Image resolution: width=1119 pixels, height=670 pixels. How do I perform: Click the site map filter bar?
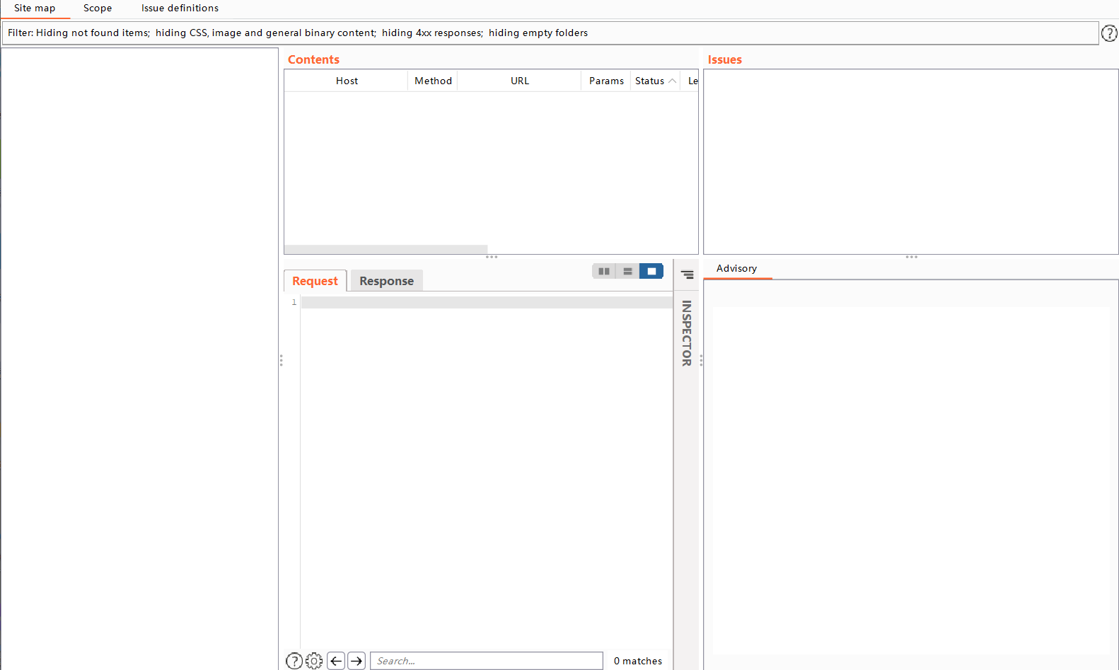click(550, 33)
